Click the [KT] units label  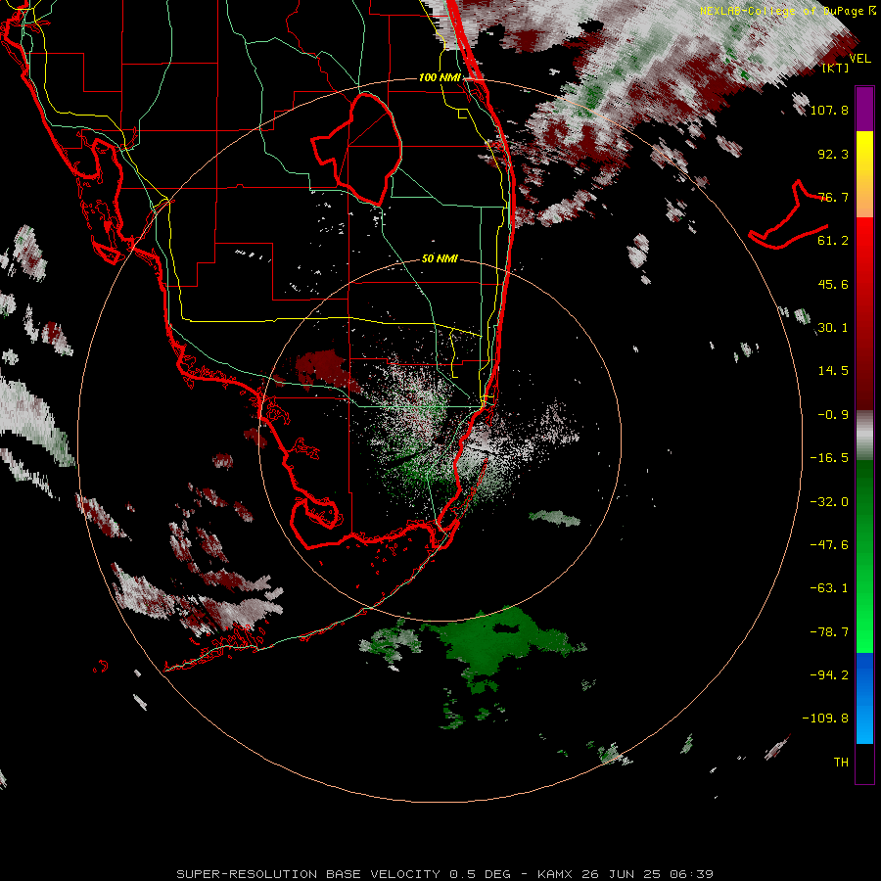click(x=835, y=69)
